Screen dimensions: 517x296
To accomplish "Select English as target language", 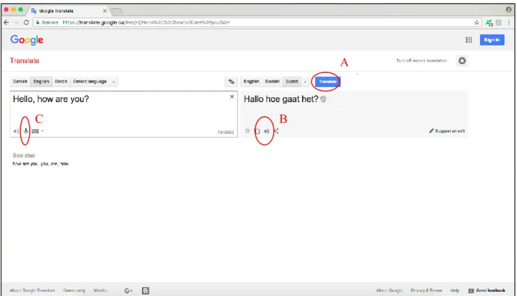I will click(x=252, y=81).
